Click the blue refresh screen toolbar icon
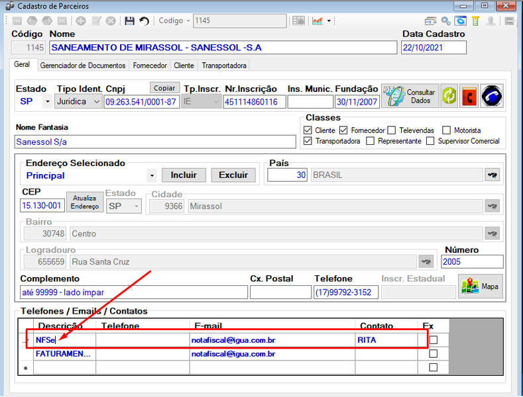The image size is (523, 397). click(x=461, y=21)
